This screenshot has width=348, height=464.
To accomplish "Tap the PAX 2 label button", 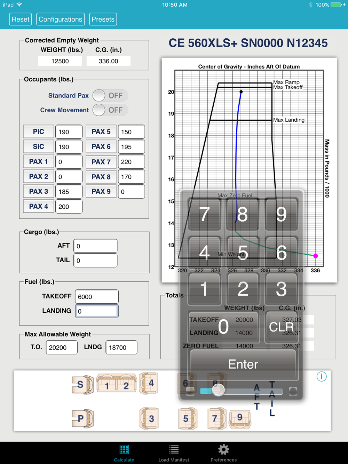I will [39, 176].
